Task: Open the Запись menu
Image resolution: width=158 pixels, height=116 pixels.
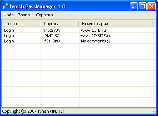Action: [x=25, y=15]
